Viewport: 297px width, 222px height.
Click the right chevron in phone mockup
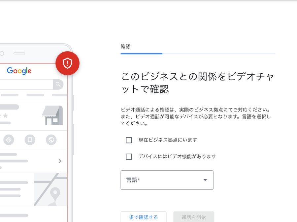click(x=60, y=161)
